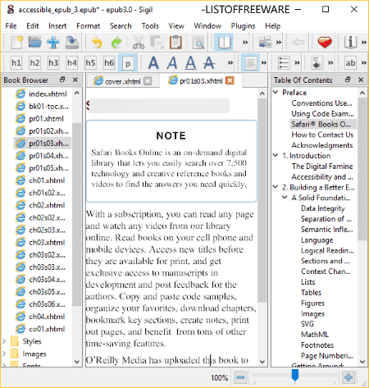Open the File menu
This screenshot has height=388, width=369.
pos(11,26)
